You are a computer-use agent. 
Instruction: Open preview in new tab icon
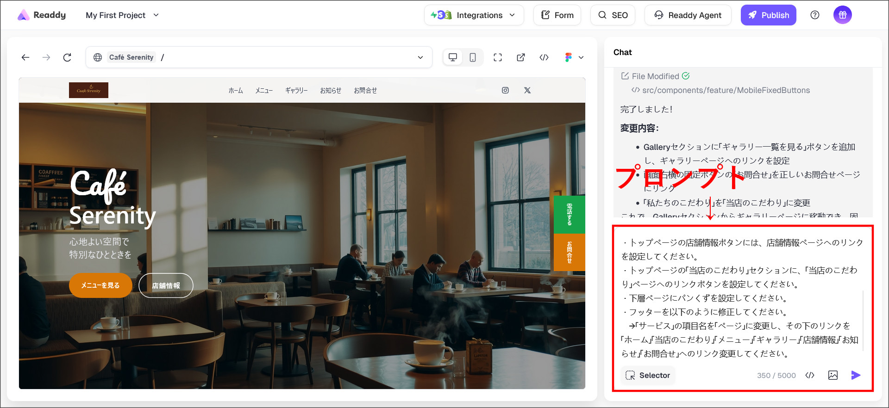[521, 57]
